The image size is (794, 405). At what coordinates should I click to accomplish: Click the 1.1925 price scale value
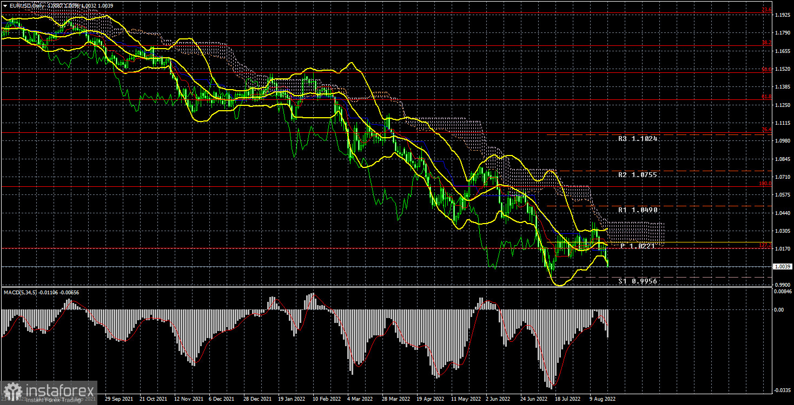click(783, 15)
